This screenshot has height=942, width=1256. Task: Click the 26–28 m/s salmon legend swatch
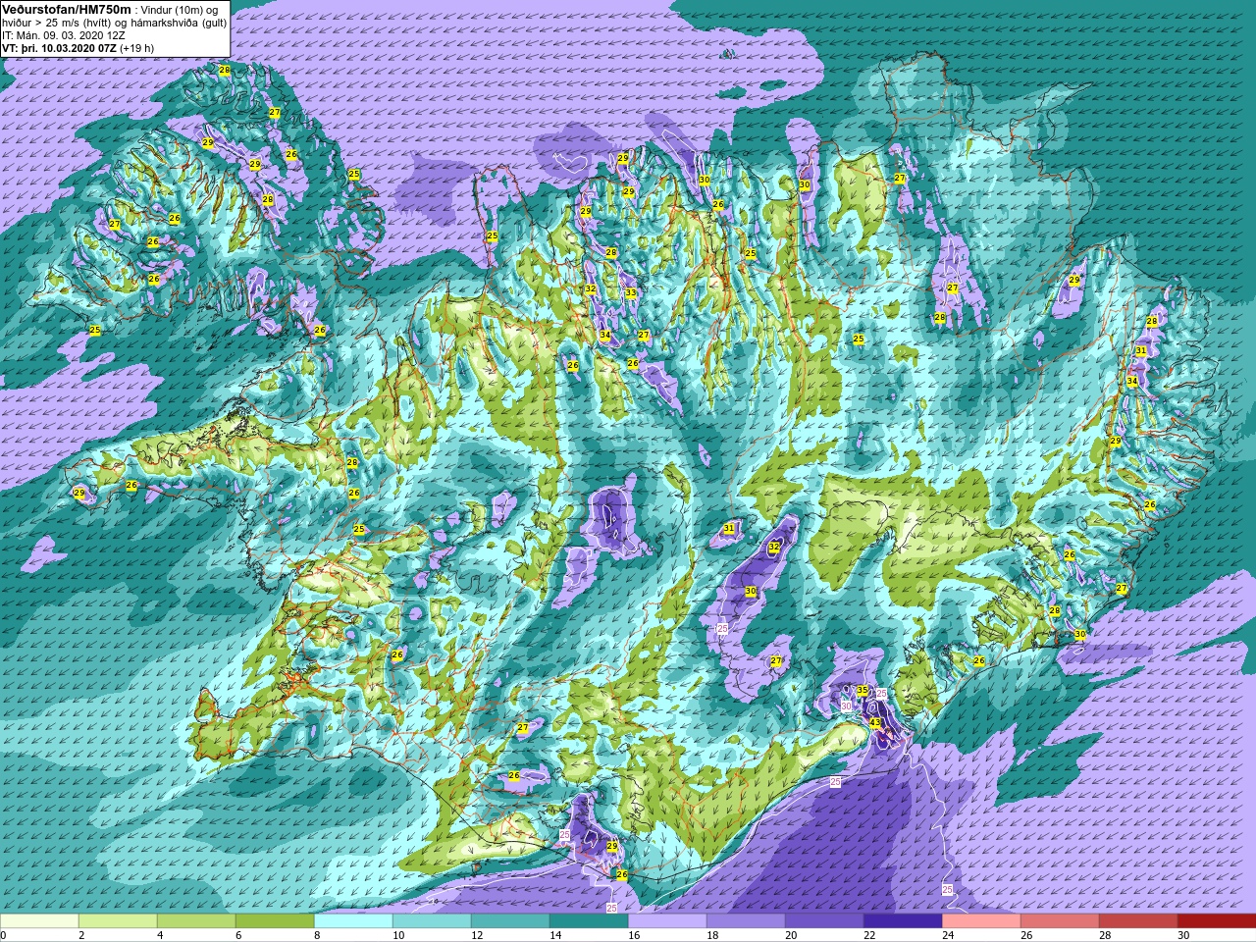click(1060, 921)
